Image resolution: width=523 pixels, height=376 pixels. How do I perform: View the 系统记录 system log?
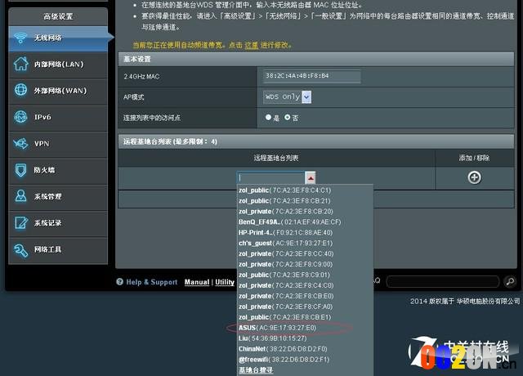coord(58,223)
